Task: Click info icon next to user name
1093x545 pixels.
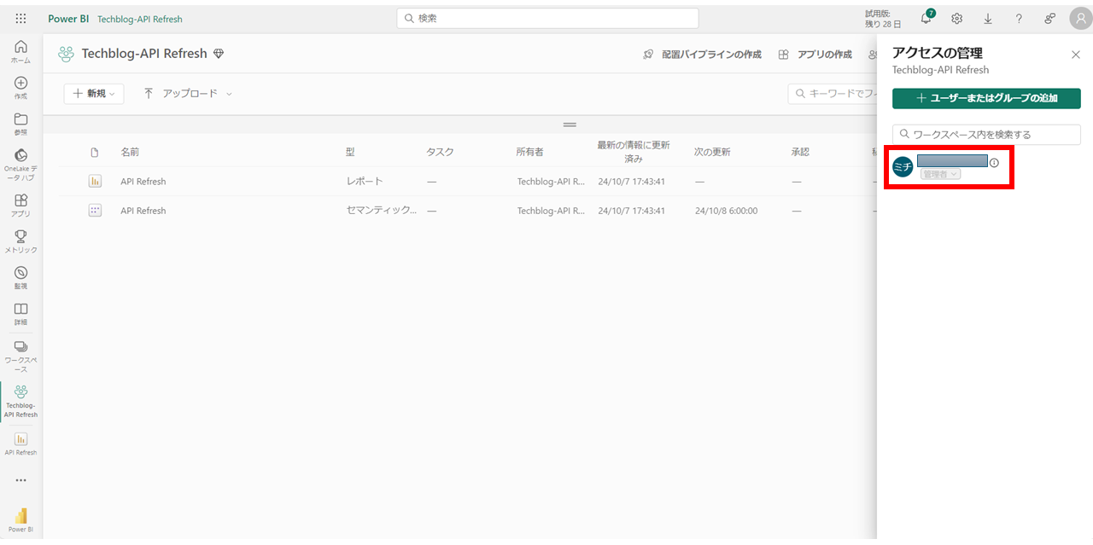Action: pos(994,162)
